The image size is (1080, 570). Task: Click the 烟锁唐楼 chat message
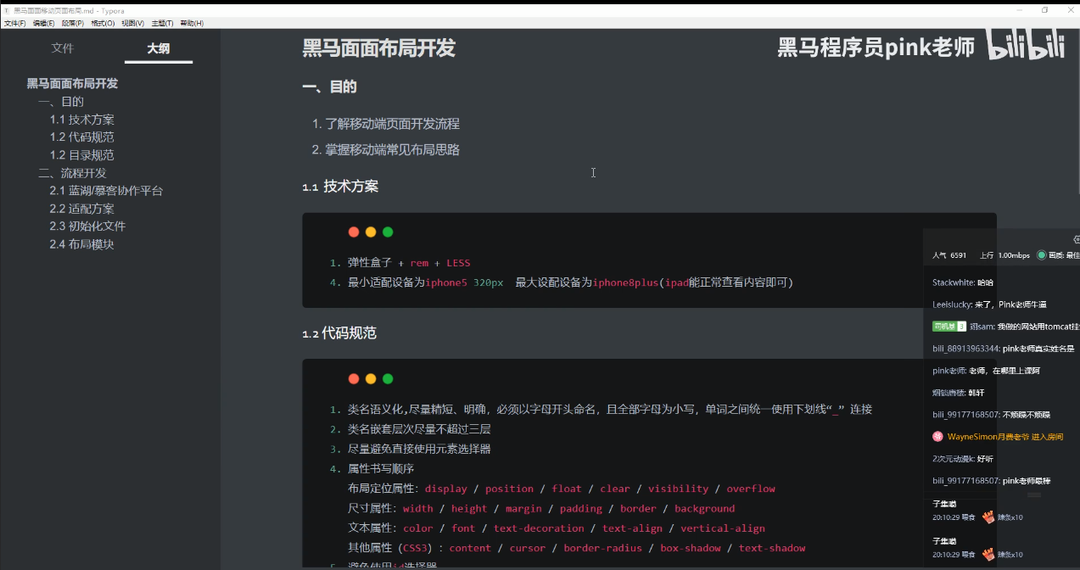(957, 393)
